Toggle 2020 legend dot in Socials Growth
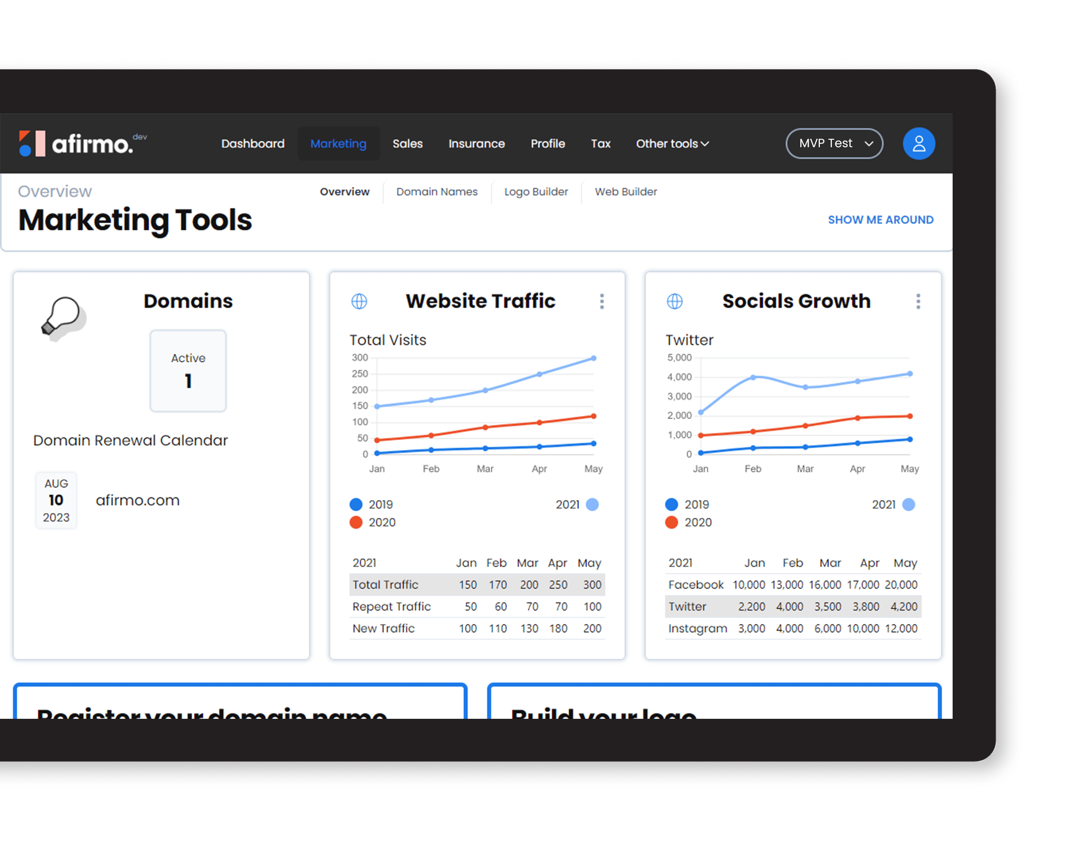The height and width of the screenshot is (848, 1087). [x=671, y=522]
